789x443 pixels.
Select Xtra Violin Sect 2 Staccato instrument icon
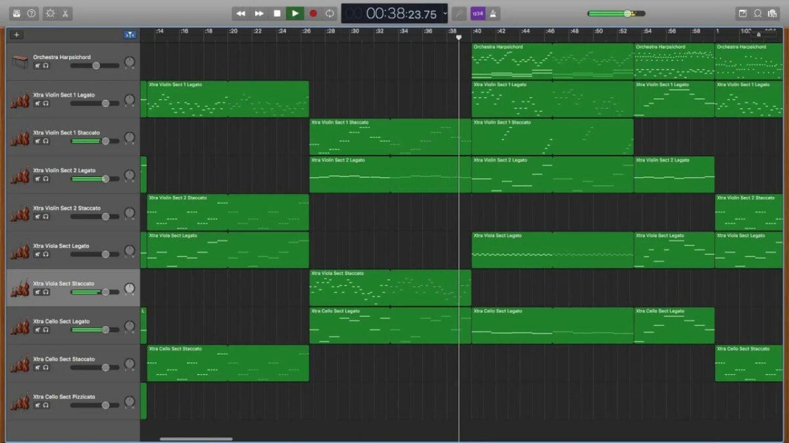point(20,213)
